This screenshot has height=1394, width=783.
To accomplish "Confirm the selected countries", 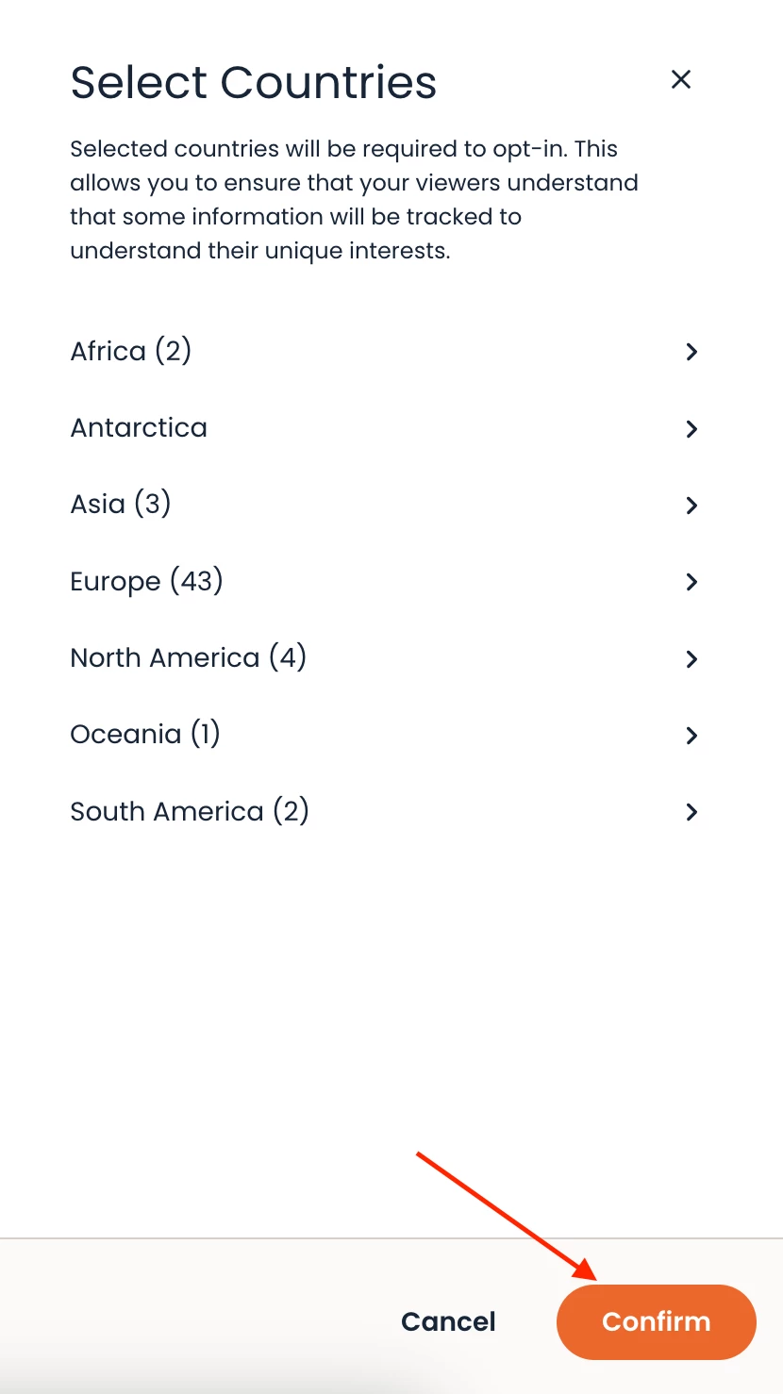I will [656, 1321].
